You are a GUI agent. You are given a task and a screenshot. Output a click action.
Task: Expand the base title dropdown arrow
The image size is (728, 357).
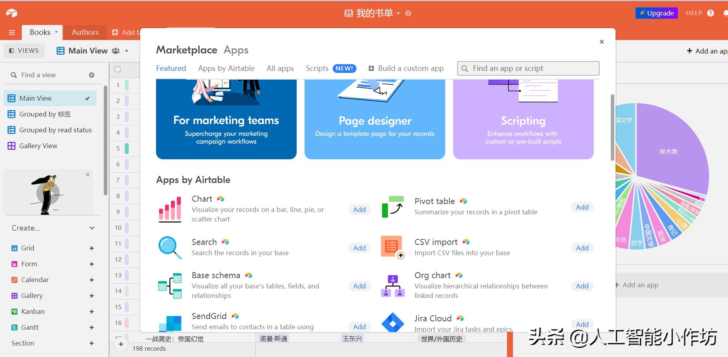click(398, 13)
